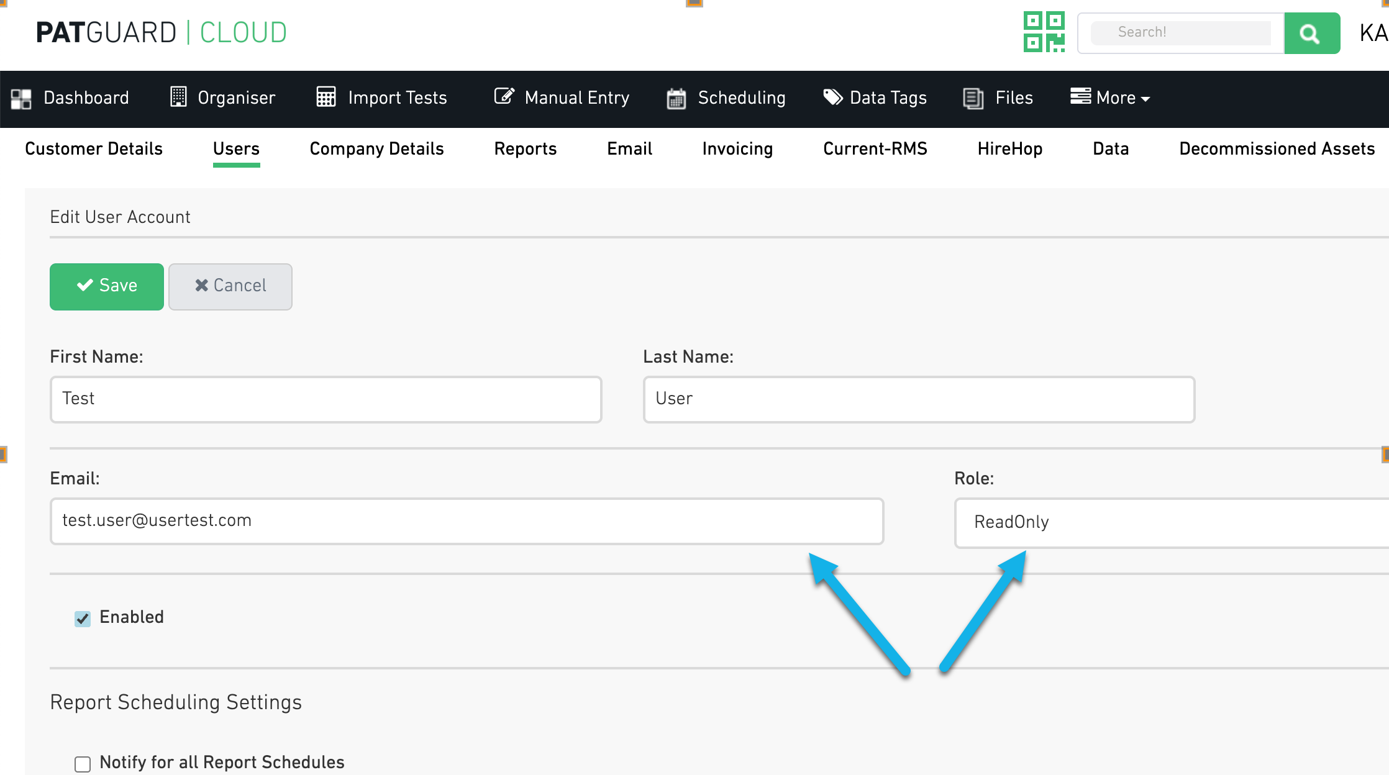The width and height of the screenshot is (1389, 775).
Task: Check Notify for all Report Schedules
Action: coord(83,763)
